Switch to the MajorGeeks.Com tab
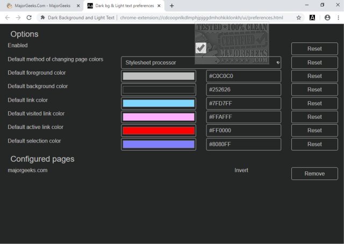344x244 pixels. [42, 6]
